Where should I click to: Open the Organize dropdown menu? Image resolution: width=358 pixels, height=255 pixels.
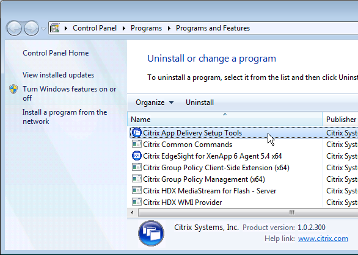(x=155, y=102)
